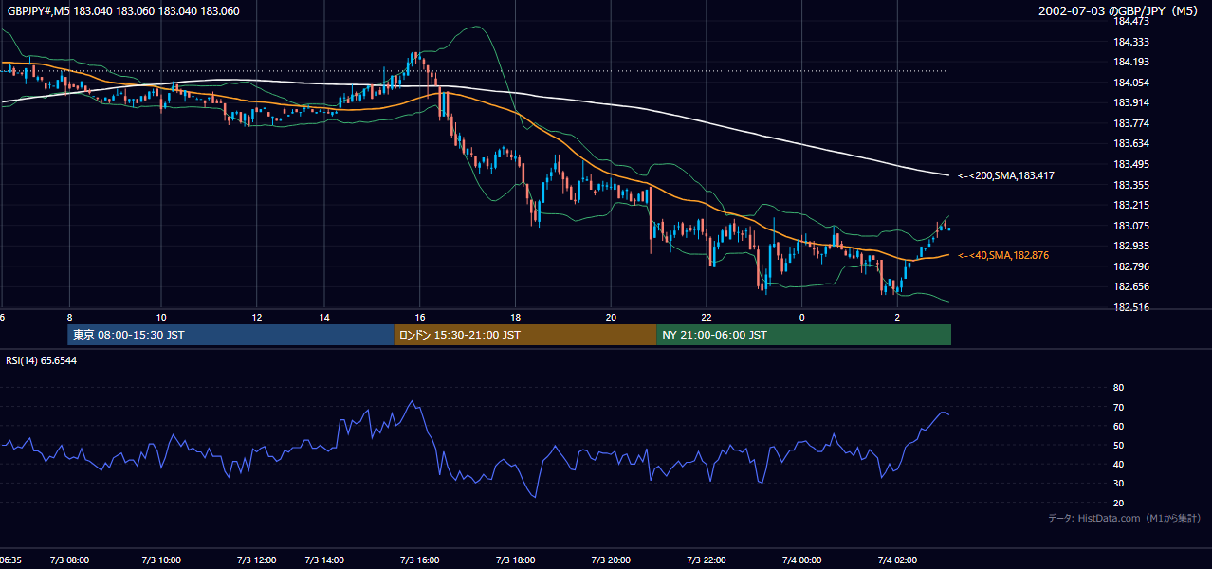The width and height of the screenshot is (1212, 569).
Task: Click the RSI 50 level label
Action: point(1118,445)
